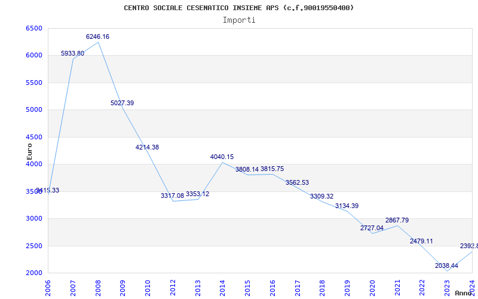Click the 2007 year label

(73, 288)
